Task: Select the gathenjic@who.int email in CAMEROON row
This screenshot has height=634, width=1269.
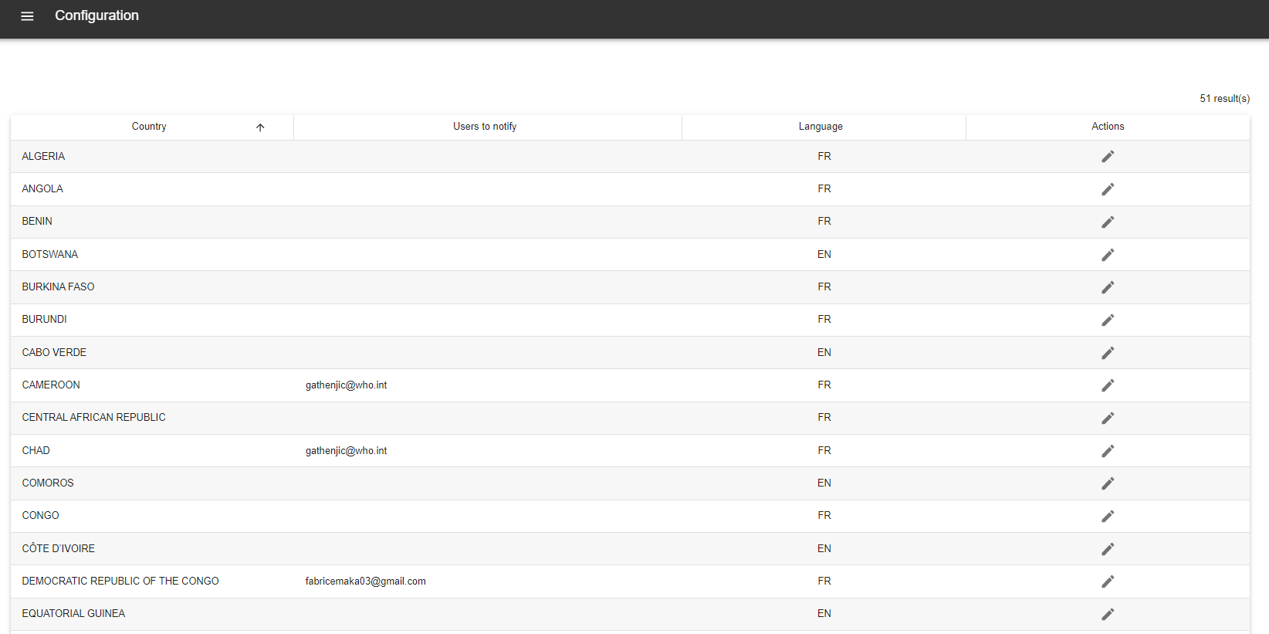Action: coord(346,385)
